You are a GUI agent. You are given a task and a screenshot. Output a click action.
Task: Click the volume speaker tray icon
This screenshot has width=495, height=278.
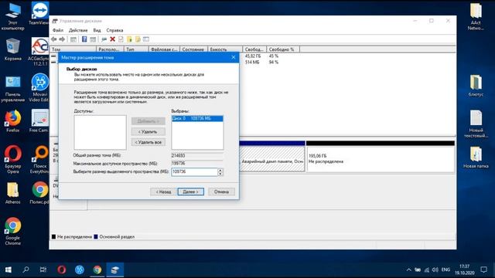[x=435, y=270]
